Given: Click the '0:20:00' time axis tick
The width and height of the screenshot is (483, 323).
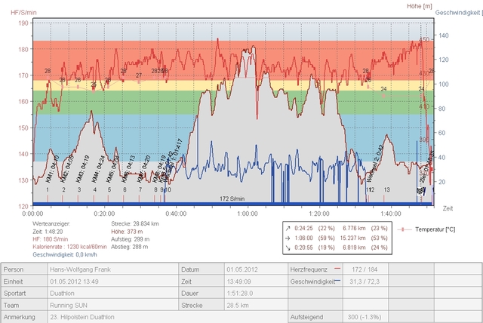Looking at the screenshot, I should tap(104, 214).
